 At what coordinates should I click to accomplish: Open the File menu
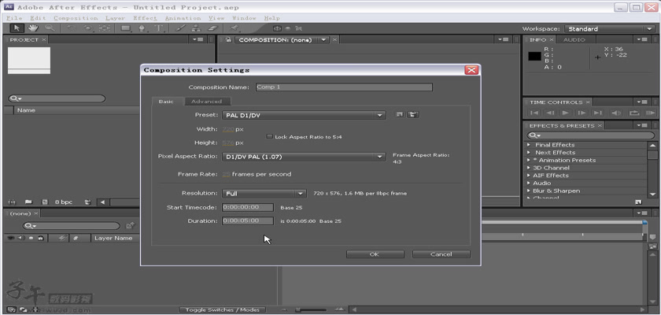coord(14,18)
